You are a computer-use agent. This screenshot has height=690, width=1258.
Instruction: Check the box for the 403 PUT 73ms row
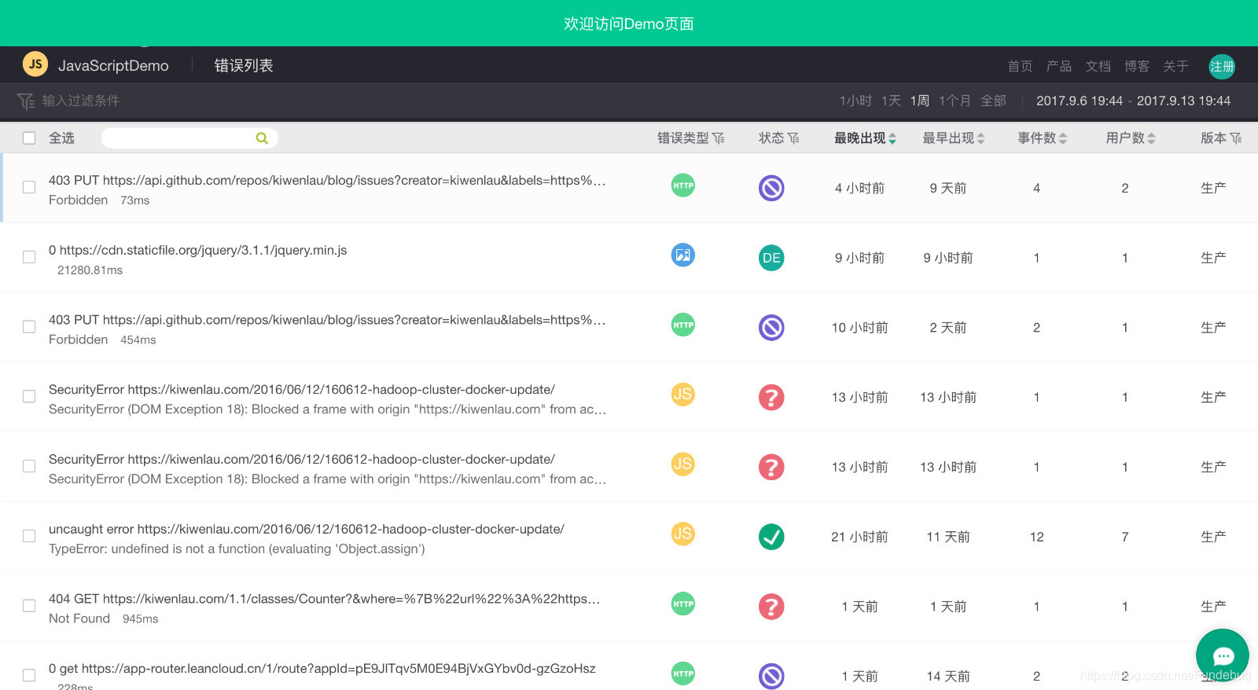pos(29,187)
